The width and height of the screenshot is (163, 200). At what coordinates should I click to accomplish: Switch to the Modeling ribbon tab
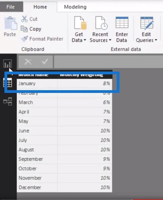pos(75,7)
